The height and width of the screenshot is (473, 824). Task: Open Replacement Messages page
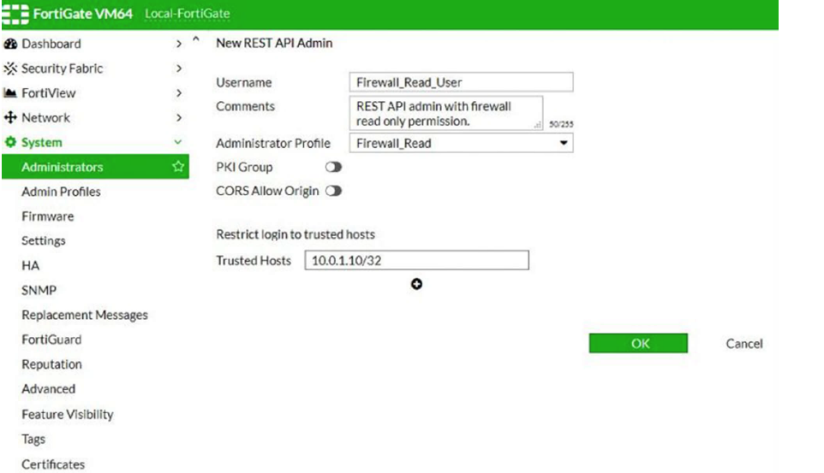coord(85,315)
